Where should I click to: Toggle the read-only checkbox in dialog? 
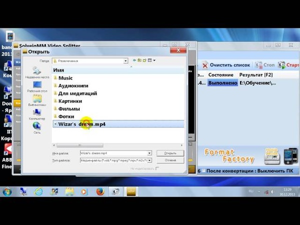pos(157,168)
